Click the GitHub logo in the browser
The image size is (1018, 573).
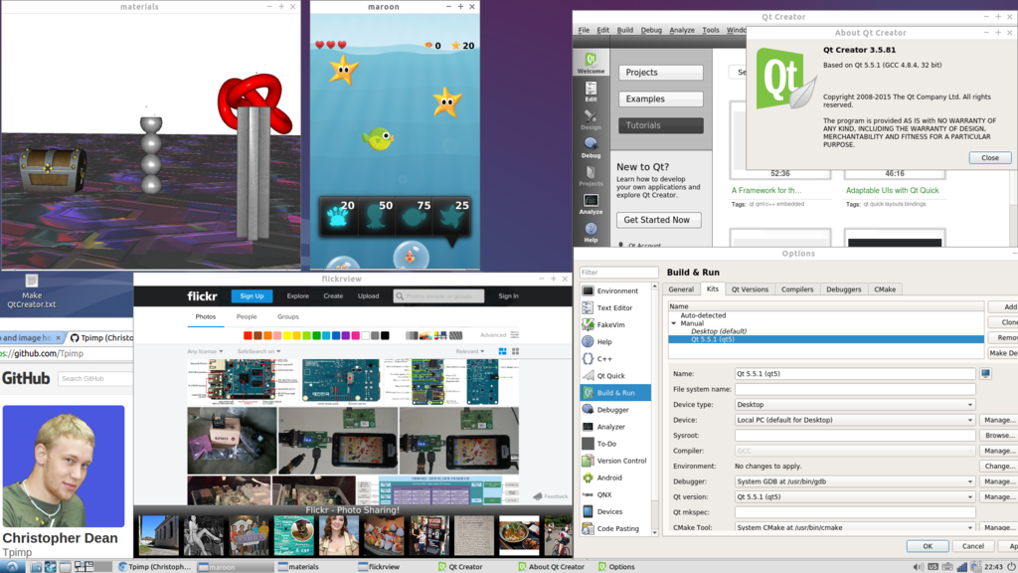(26, 378)
